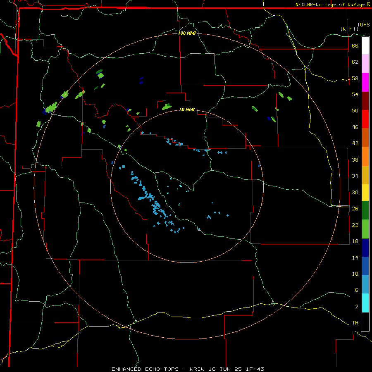Click the black TH legend swatch
This screenshot has height=372, width=372.
click(365, 322)
